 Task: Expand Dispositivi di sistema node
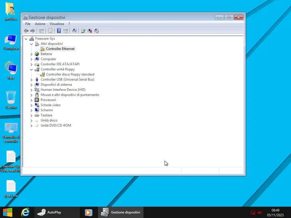31,85
